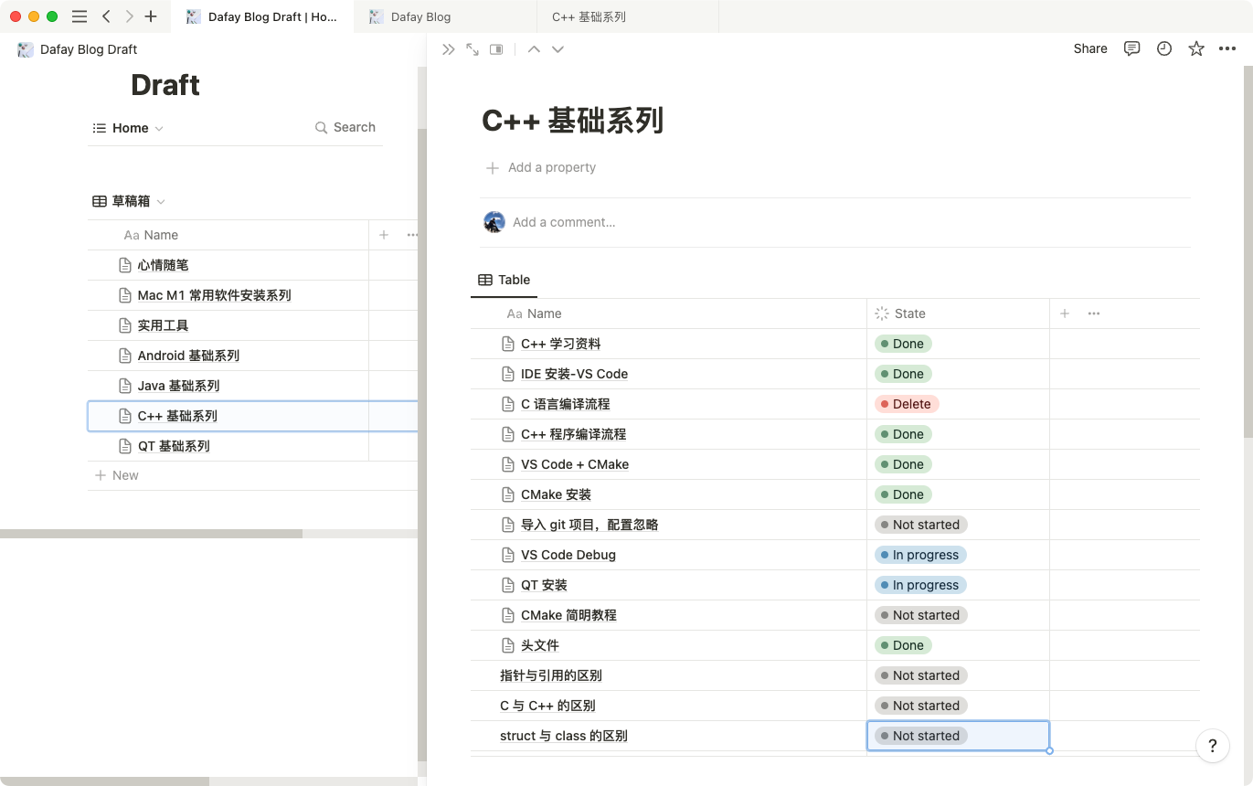1253x786 pixels.
Task: Add new property column next to State
Action: pyautogui.click(x=1065, y=313)
